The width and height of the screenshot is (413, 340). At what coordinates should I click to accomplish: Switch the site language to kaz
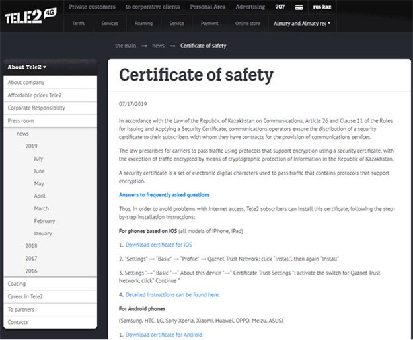tap(327, 7)
